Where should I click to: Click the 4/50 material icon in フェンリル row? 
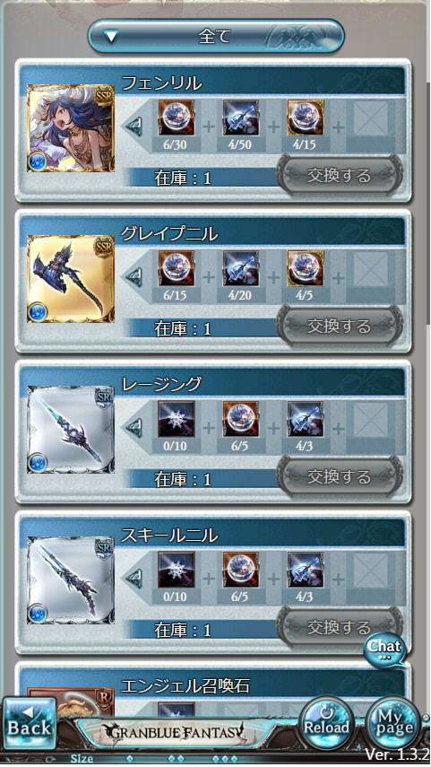(241, 118)
